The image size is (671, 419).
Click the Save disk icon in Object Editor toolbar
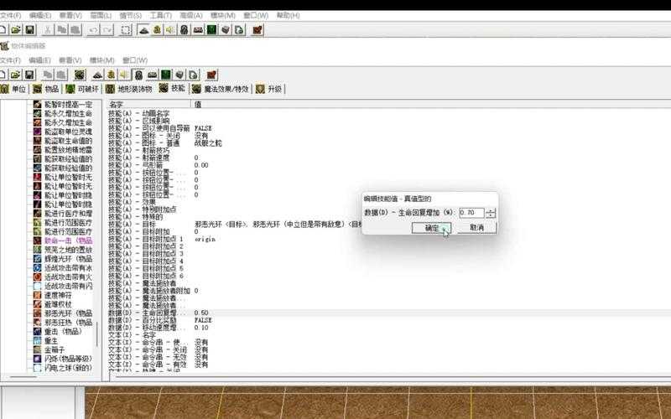pyautogui.click(x=29, y=75)
